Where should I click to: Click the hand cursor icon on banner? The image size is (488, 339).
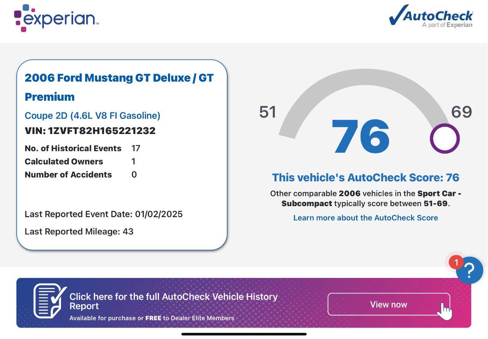444,311
